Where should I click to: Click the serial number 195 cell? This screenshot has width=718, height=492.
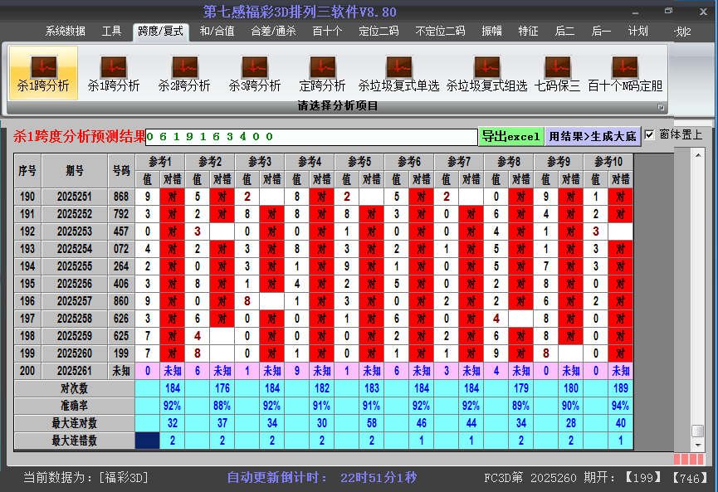click(27, 284)
